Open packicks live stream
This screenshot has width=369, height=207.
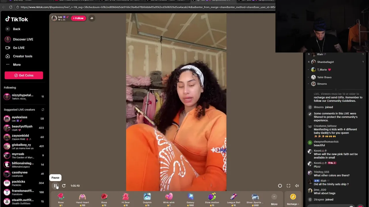[x=24, y=183]
